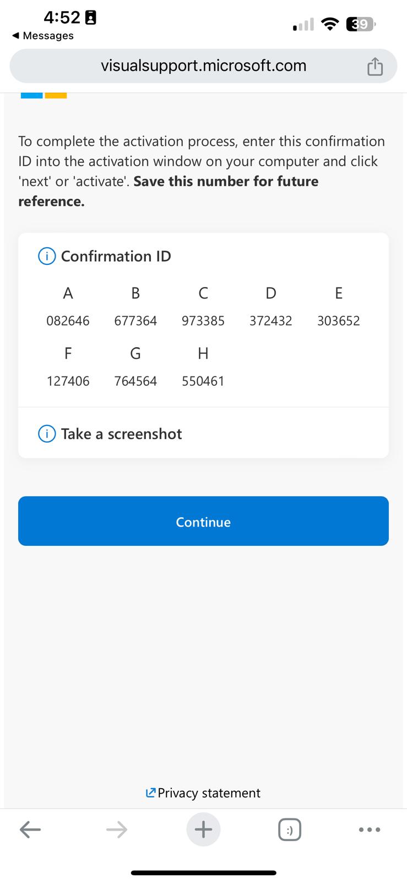The image size is (407, 883).
Task: Tap the Confirmation ID info icon
Action: [x=47, y=256]
